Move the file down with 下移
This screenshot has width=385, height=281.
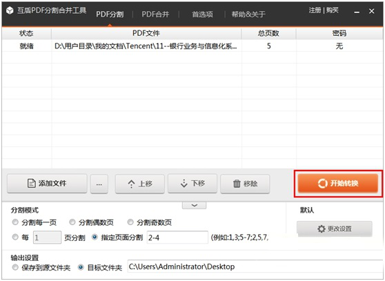click(192, 184)
